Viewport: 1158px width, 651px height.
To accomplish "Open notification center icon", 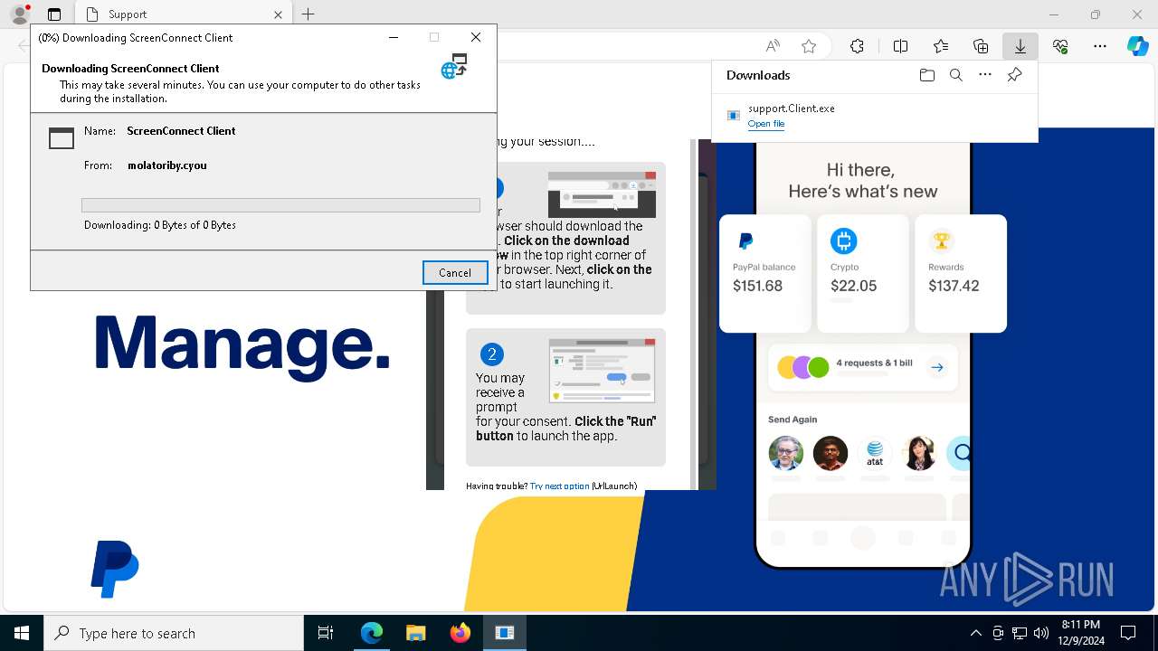I will (1128, 633).
